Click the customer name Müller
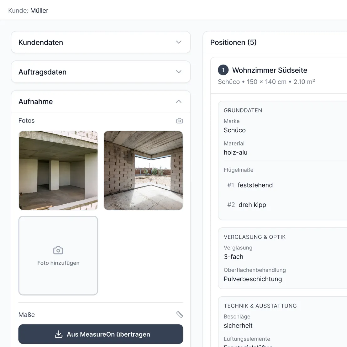Image resolution: width=347 pixels, height=347 pixels. click(39, 11)
